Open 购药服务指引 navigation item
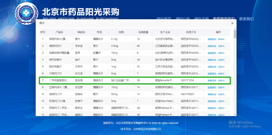Image resolution: width=272 pixels, height=135 pixels. [x=224, y=19]
